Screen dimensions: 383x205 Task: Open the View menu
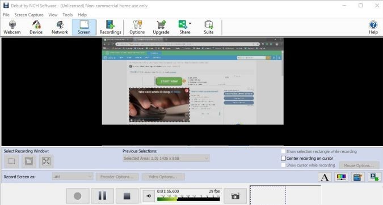point(53,15)
